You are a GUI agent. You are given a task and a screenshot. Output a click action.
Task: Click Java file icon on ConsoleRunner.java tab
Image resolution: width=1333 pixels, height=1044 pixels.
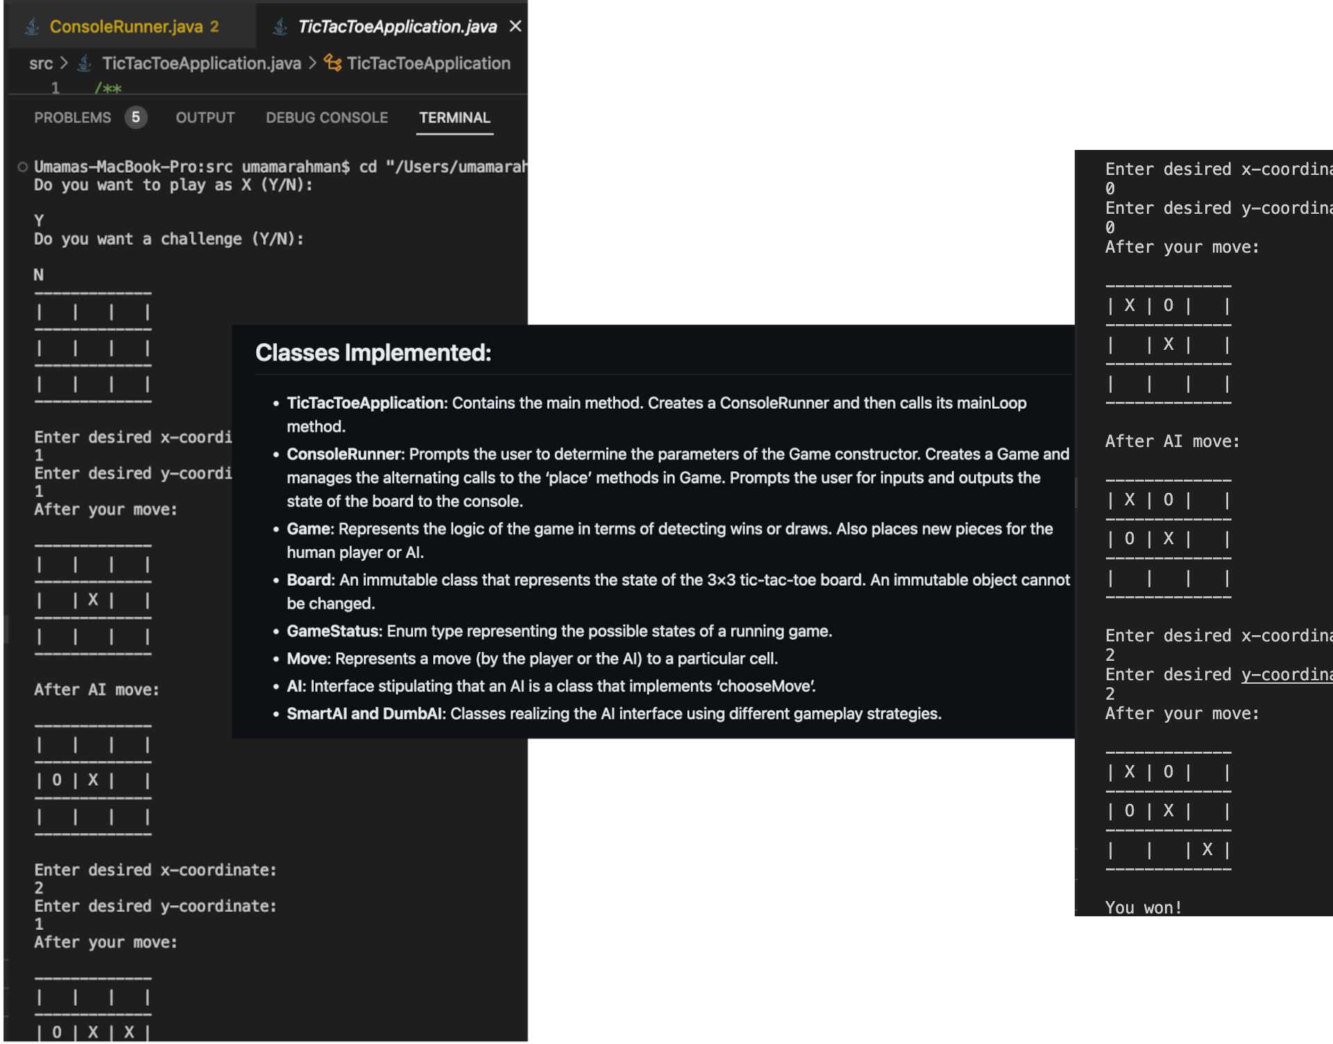pos(32,26)
